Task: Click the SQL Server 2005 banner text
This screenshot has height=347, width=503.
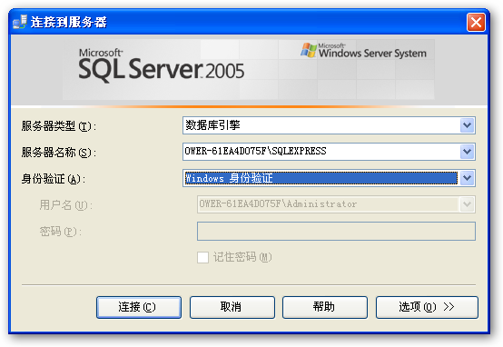Action: [x=162, y=65]
